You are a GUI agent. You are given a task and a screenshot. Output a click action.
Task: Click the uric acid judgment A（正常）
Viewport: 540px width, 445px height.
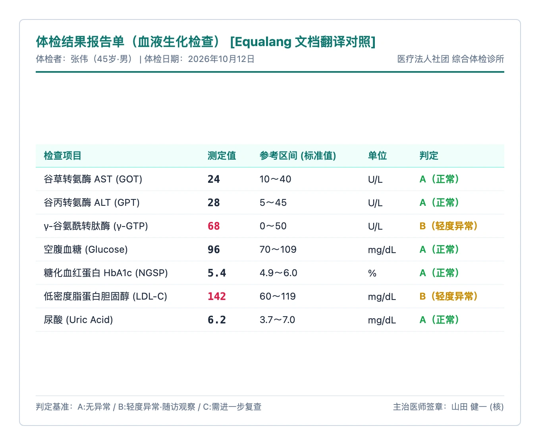click(x=440, y=320)
